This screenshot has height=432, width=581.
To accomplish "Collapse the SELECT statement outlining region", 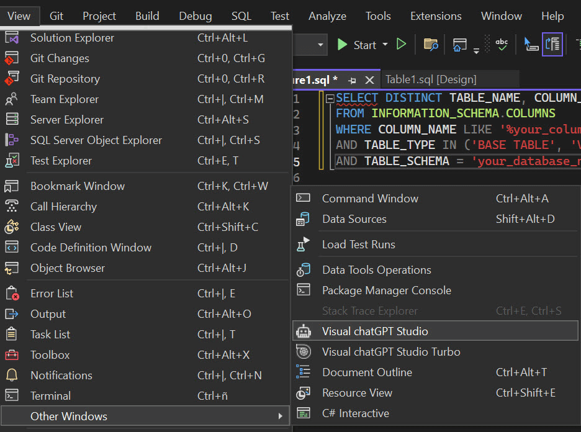I will pos(330,98).
